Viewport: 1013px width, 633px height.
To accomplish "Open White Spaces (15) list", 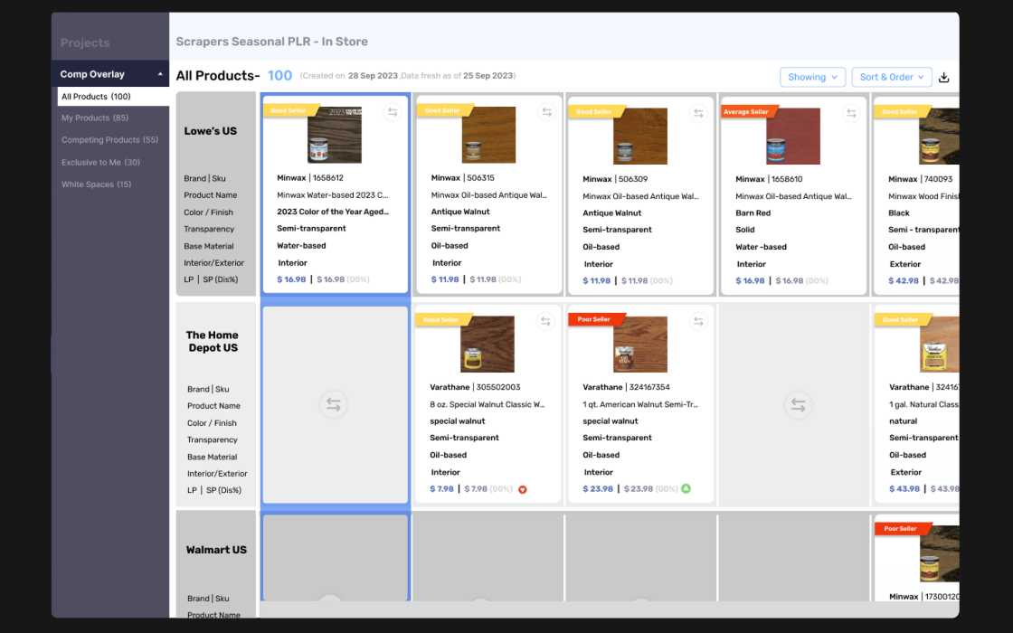I will [x=96, y=184].
